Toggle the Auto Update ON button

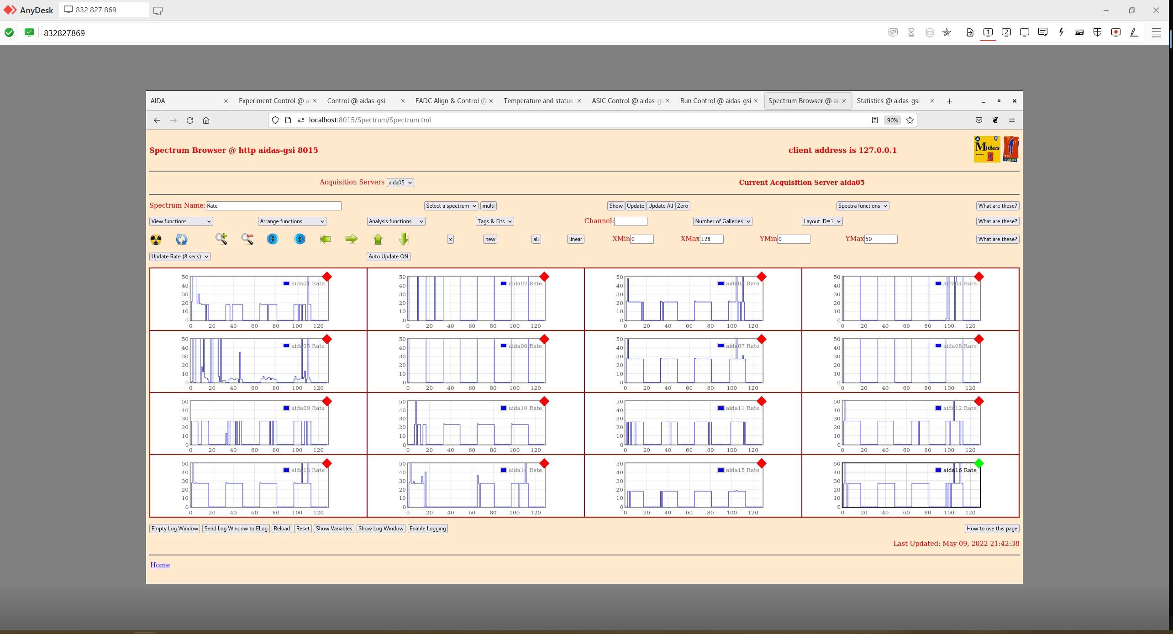(x=388, y=257)
